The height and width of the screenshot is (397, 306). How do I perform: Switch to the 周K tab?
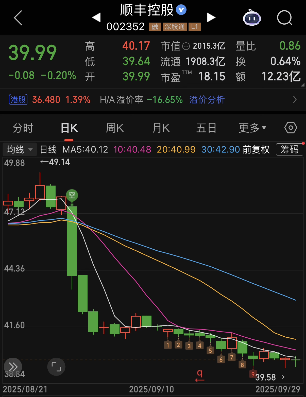115,128
